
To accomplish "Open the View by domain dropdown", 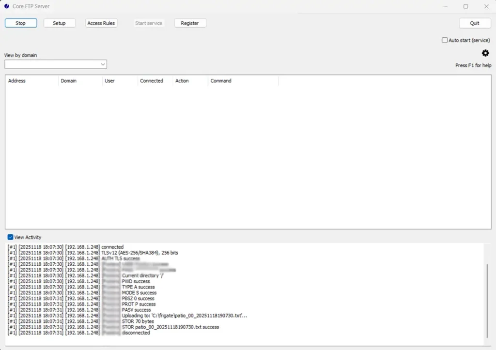I will (102, 64).
